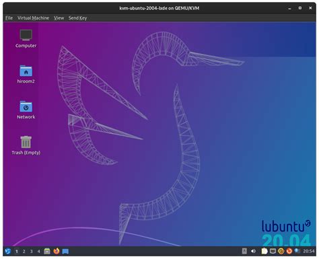Launch Firefox from the panel

pos(57,251)
